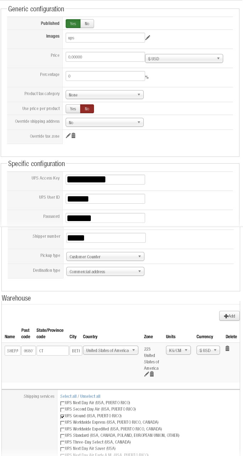Open warehouse Units KG/CM dropdown
The height and width of the screenshot is (456, 243).
click(x=178, y=350)
